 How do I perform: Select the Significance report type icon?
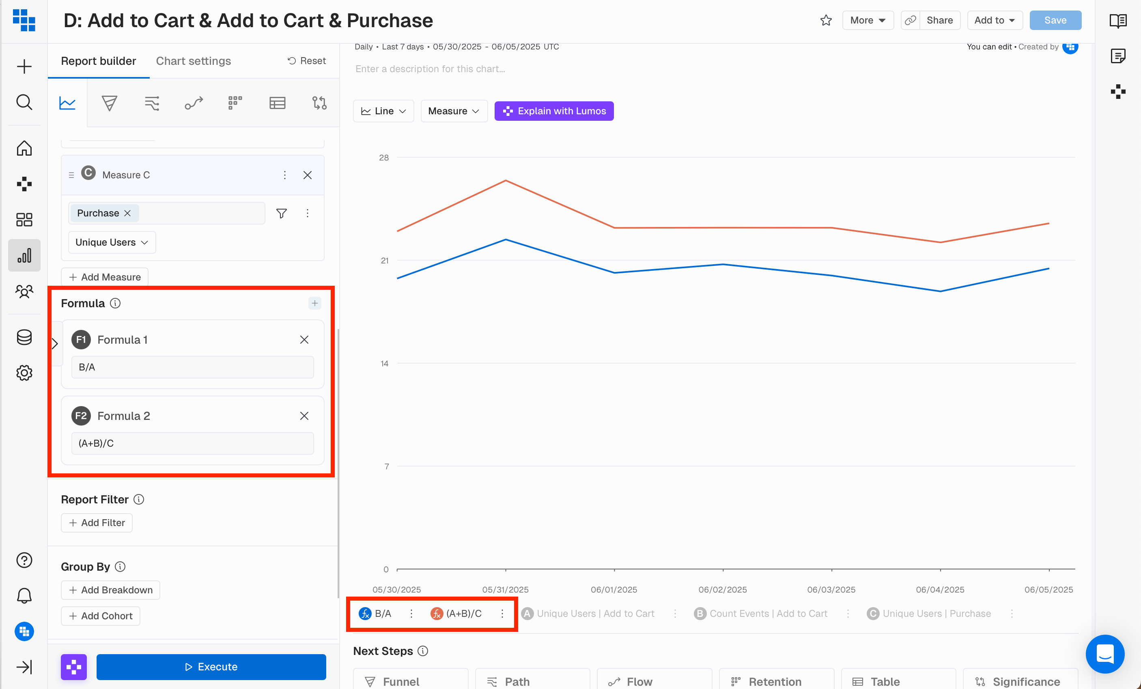pyautogui.click(x=319, y=103)
